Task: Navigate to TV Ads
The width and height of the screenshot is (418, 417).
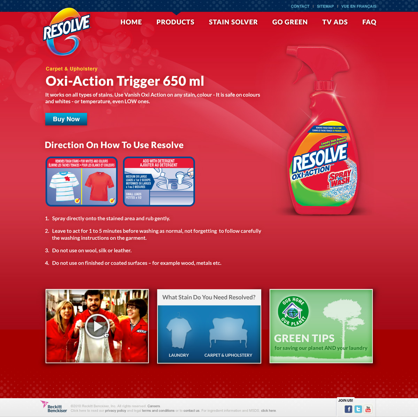Action: (x=335, y=22)
